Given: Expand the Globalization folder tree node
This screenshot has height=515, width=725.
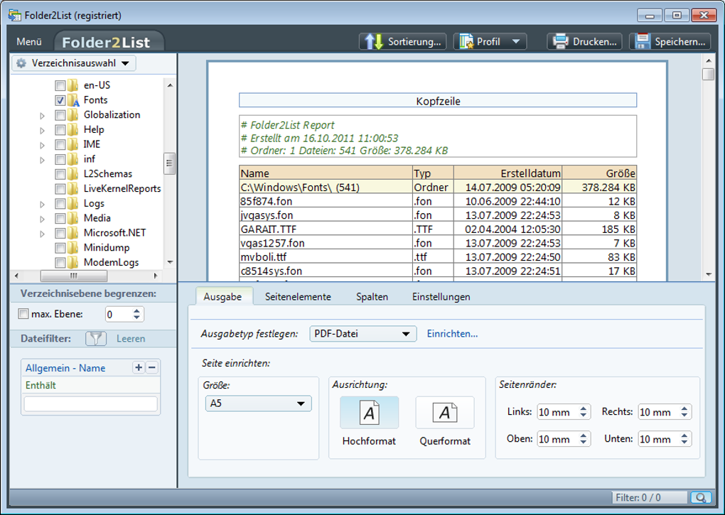Looking at the screenshot, I should (43, 115).
